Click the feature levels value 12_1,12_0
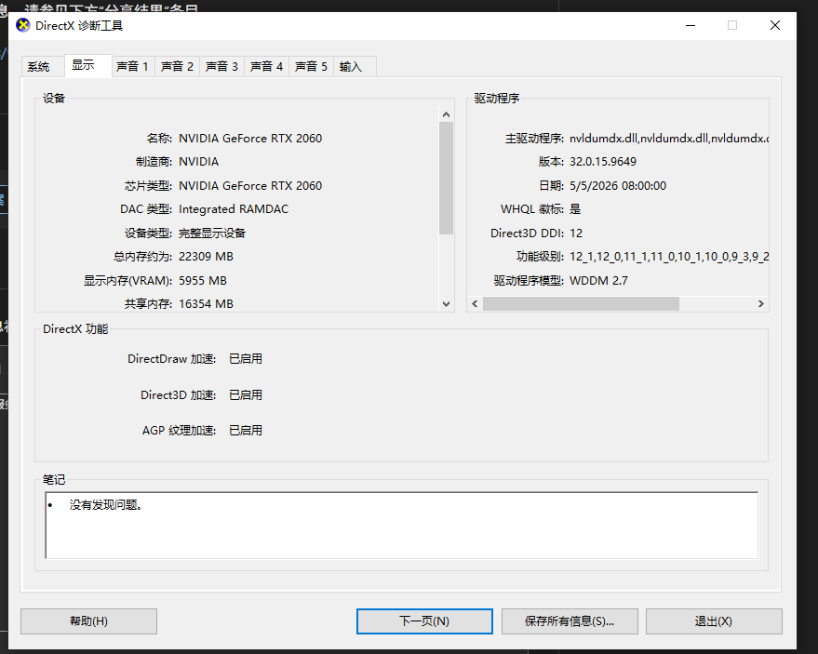Viewport: 818px width, 654px height. [x=669, y=257]
